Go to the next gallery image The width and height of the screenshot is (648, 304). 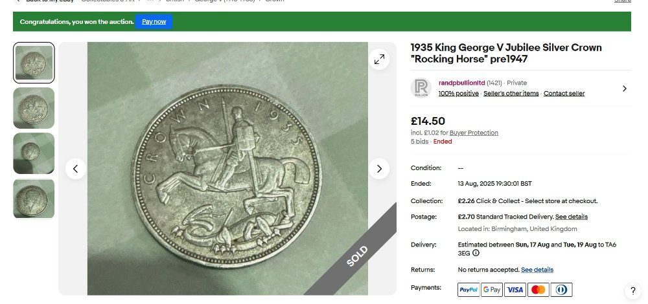tap(379, 169)
